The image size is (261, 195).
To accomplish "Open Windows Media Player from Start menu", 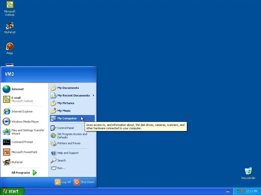I will [x=24, y=122].
